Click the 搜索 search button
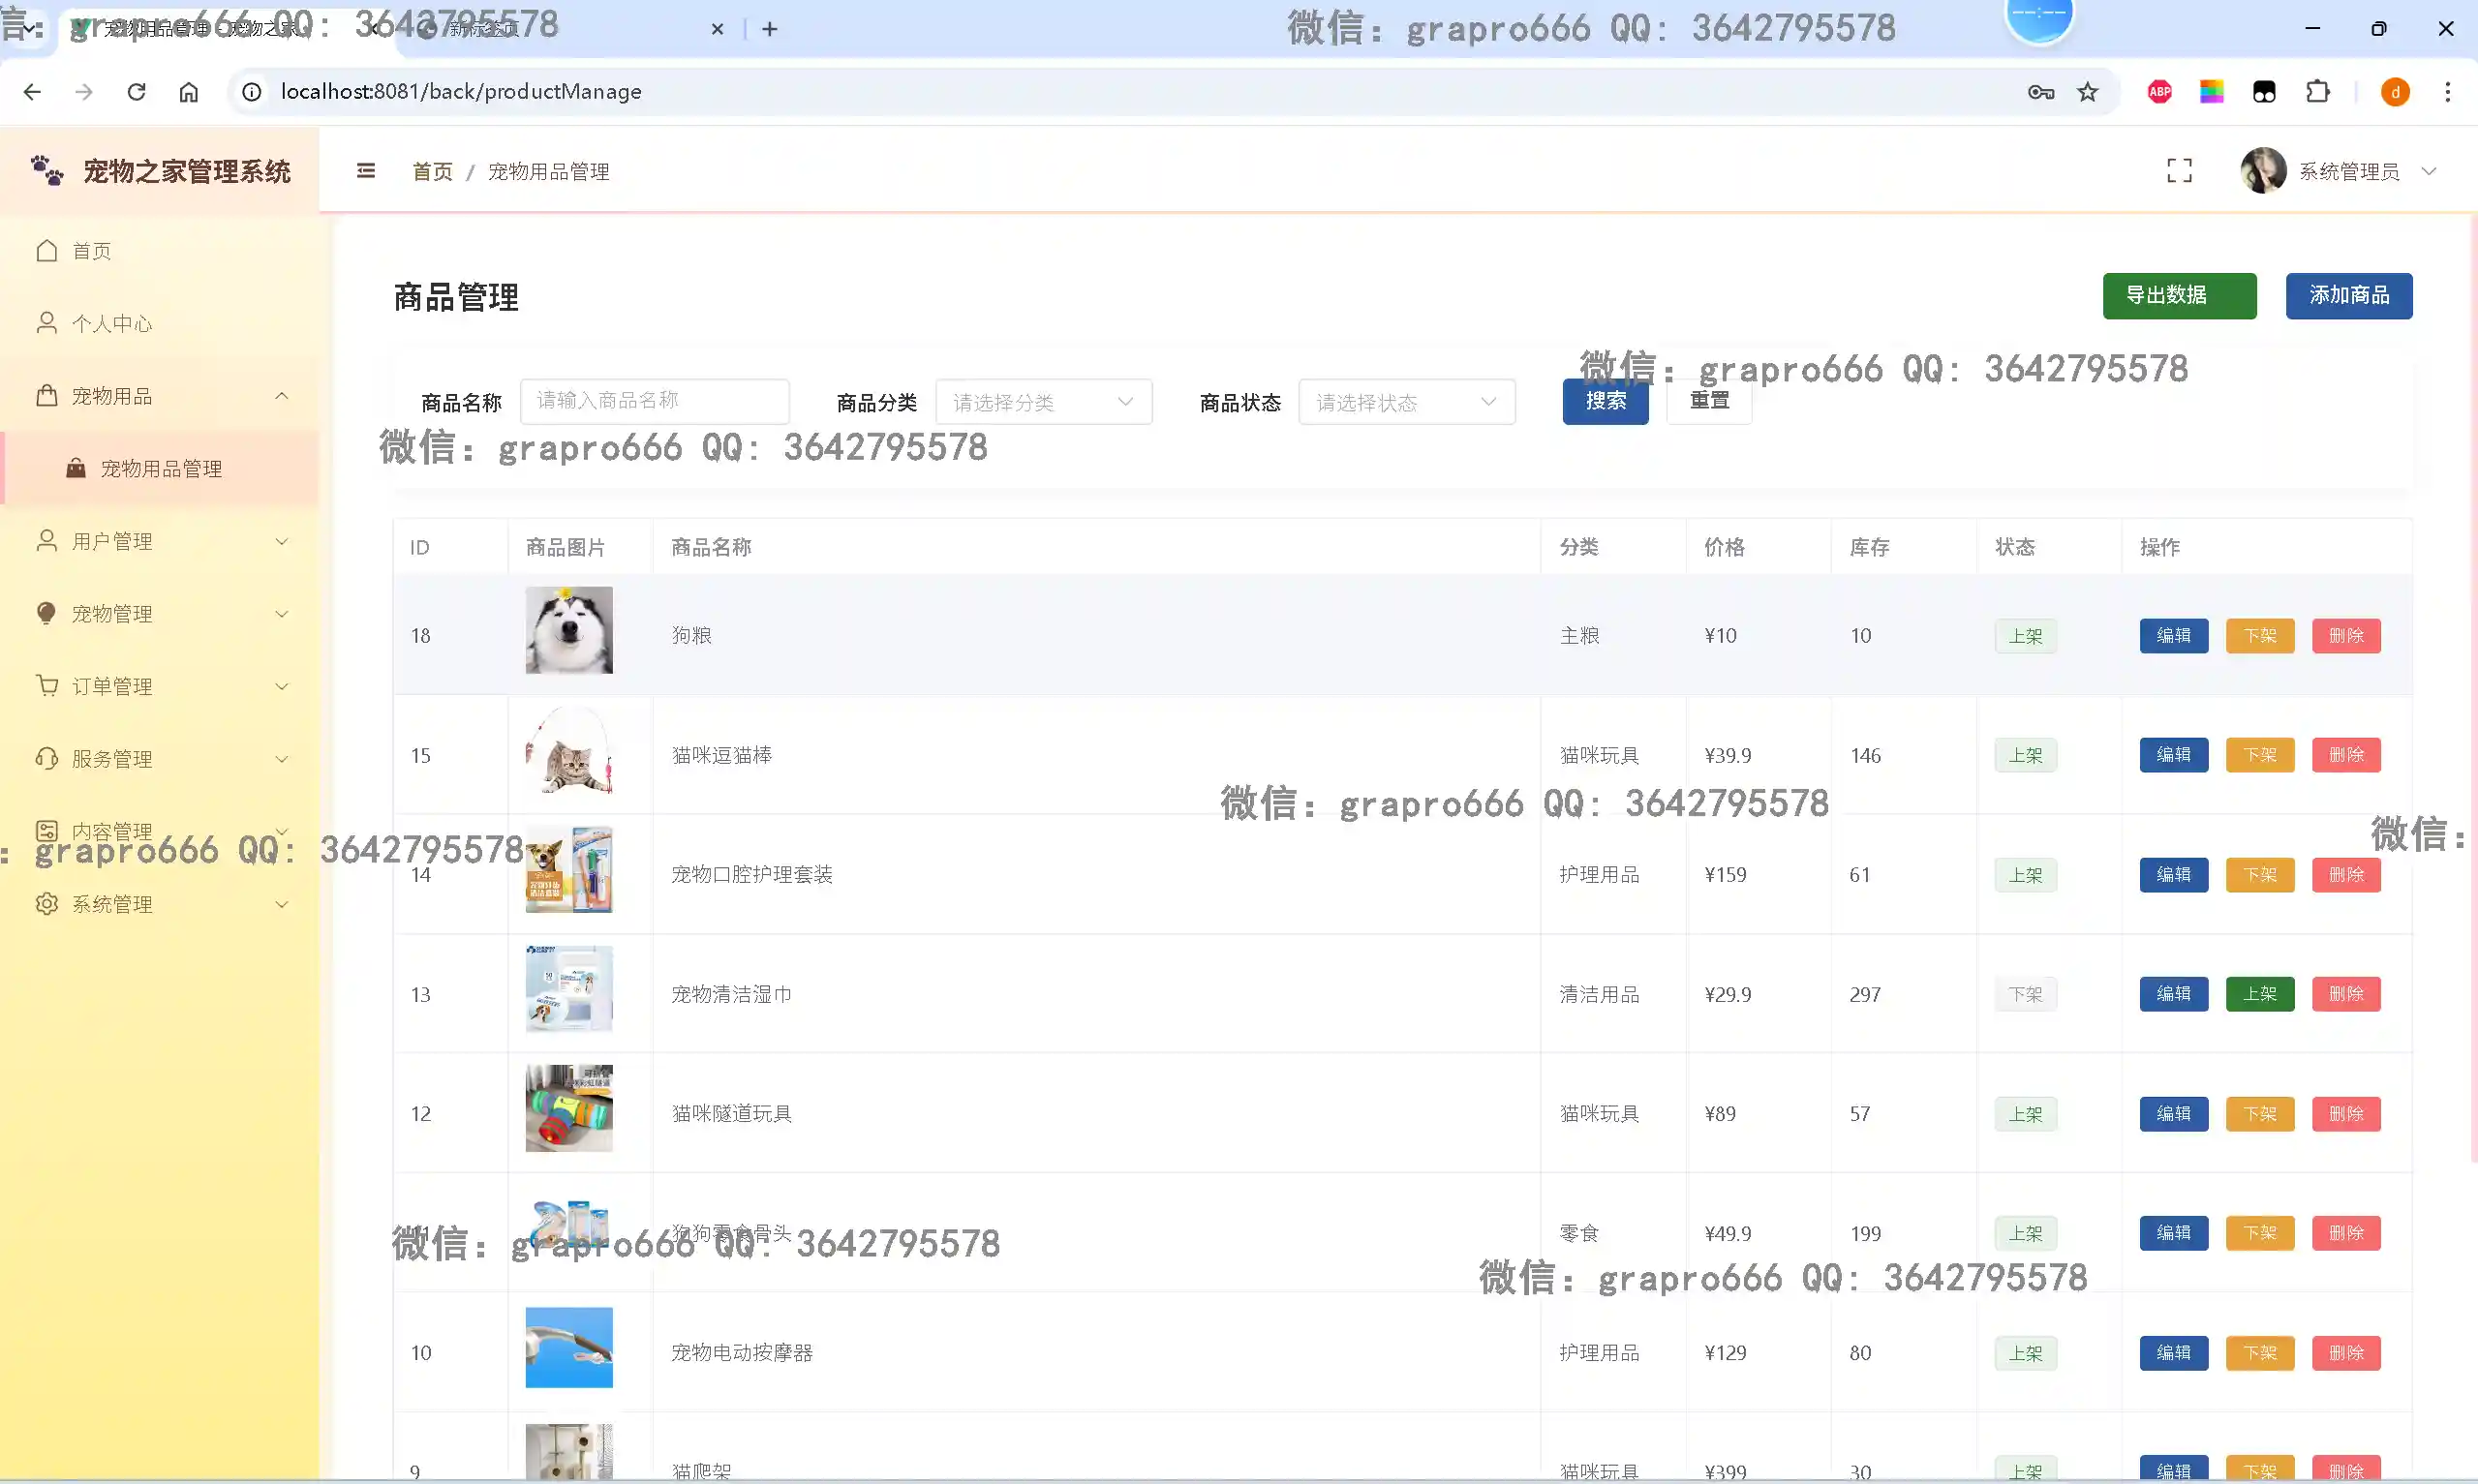Viewport: 2478px width, 1484px height. (x=1604, y=401)
